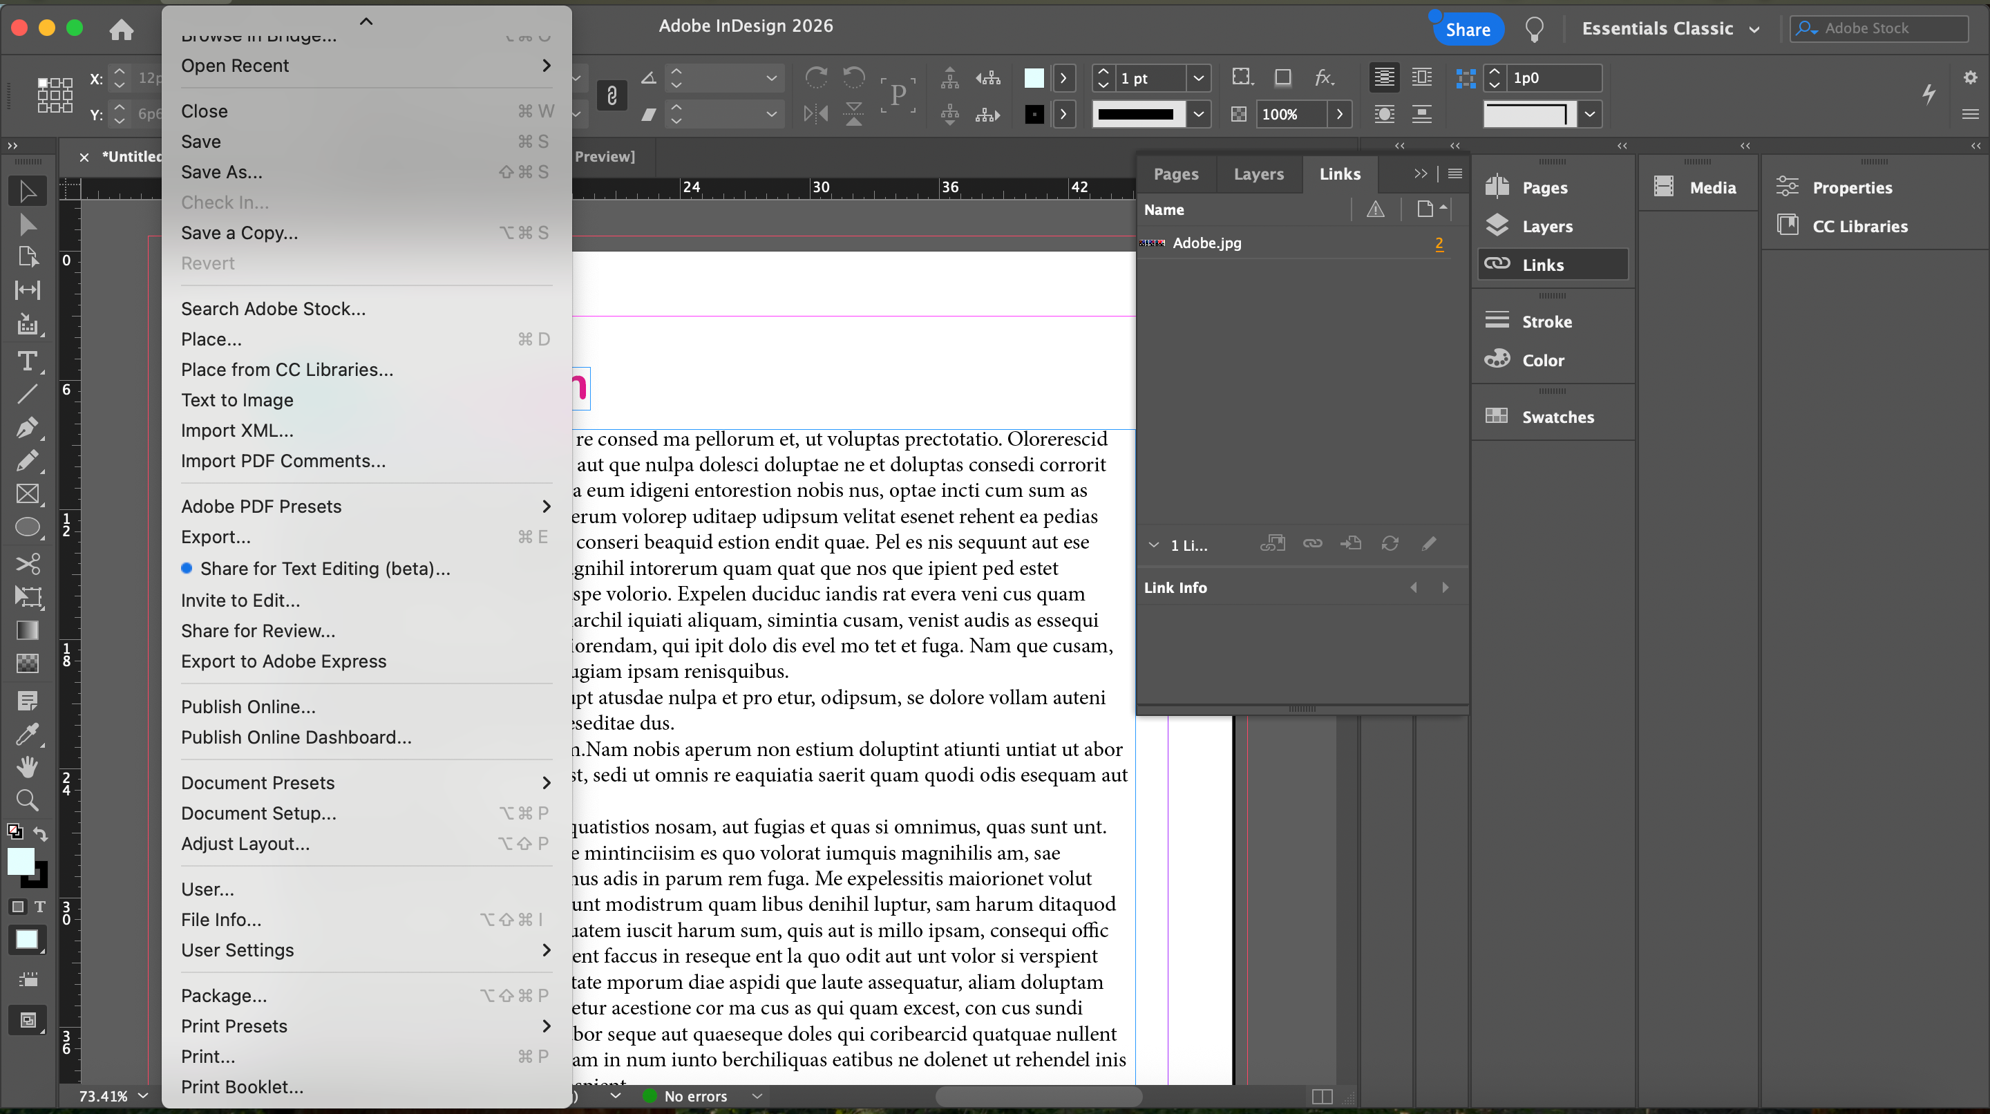Expand the Link Info disclosure arrow
1990x1114 pixels.
1153,545
